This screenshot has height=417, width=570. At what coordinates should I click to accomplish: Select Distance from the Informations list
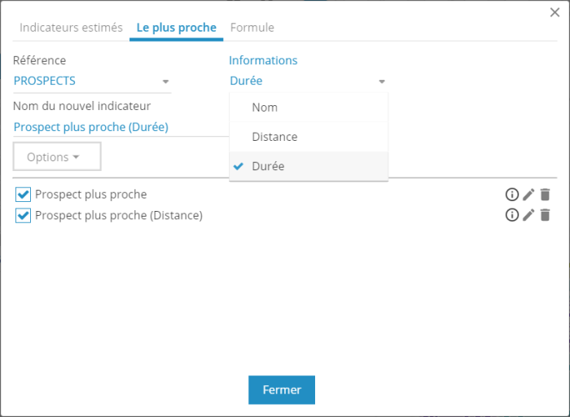point(274,137)
